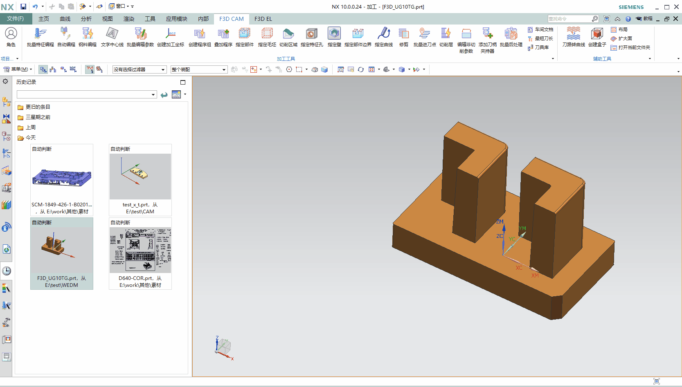Switch to 应用模块 tab
The width and height of the screenshot is (682, 387).
177,19
